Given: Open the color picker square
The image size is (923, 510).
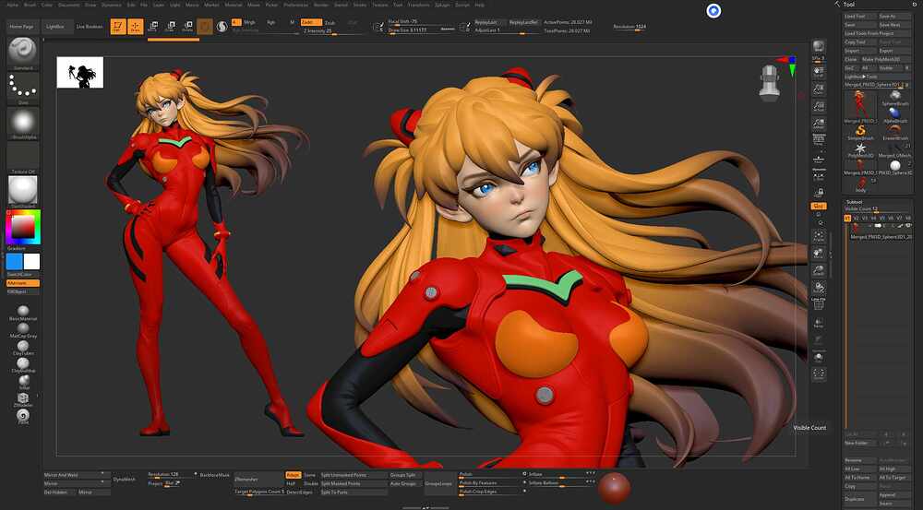Looking at the screenshot, I should coord(23,227).
